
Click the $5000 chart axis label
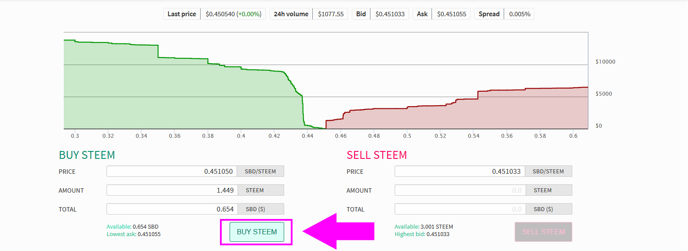coord(604,94)
